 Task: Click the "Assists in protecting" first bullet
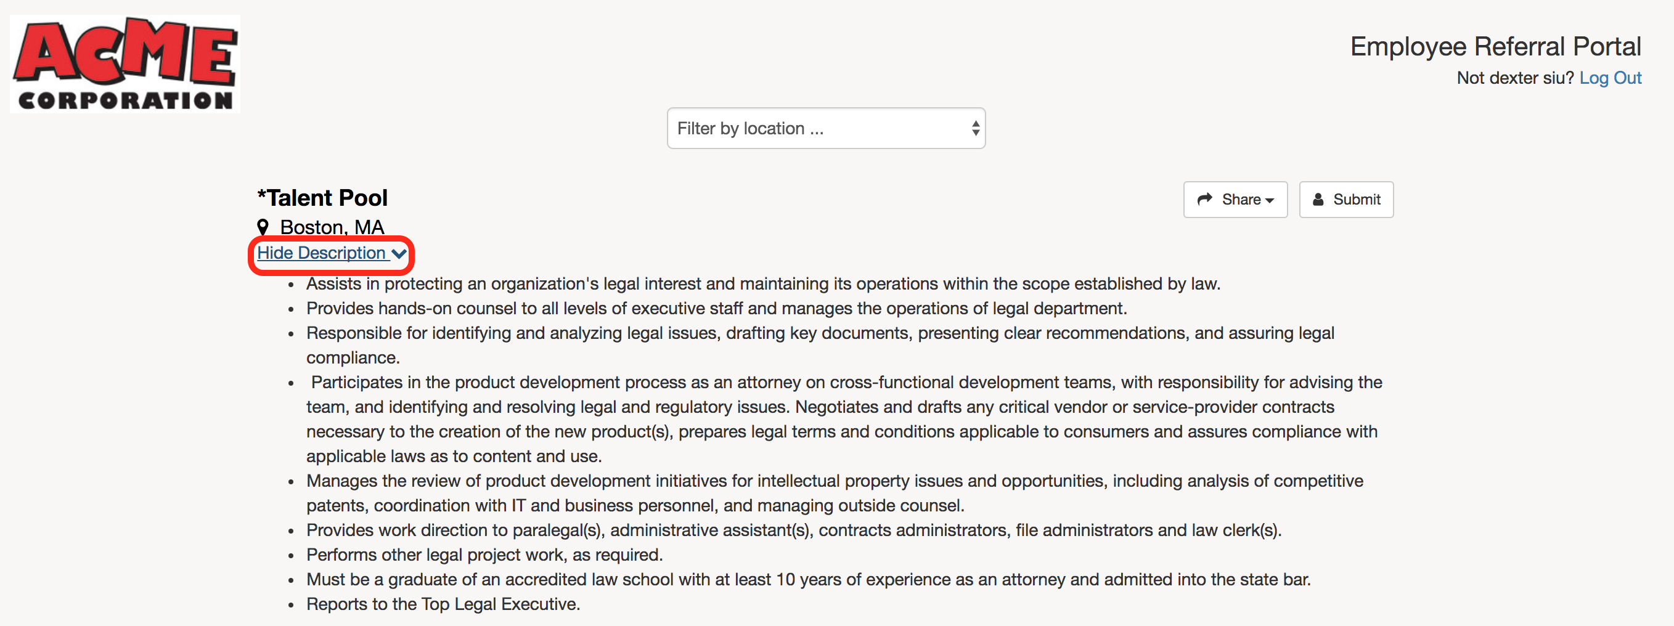(763, 284)
